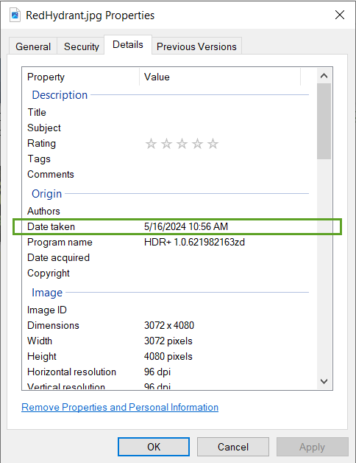The width and height of the screenshot is (356, 463).
Task: Select the Height property label
Action: pyautogui.click(x=41, y=356)
